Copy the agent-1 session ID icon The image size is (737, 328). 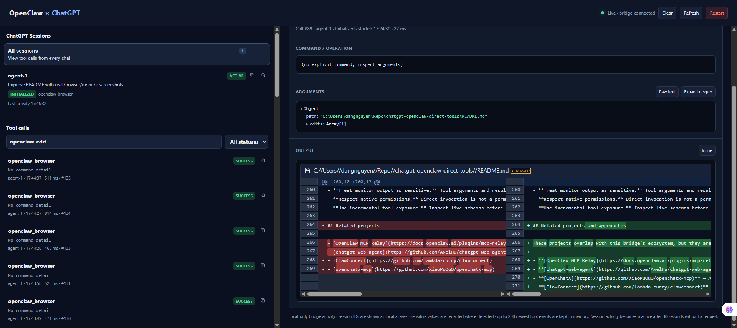252,75
